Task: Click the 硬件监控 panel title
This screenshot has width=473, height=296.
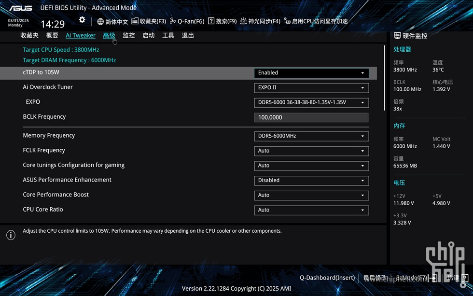Action: [415, 36]
